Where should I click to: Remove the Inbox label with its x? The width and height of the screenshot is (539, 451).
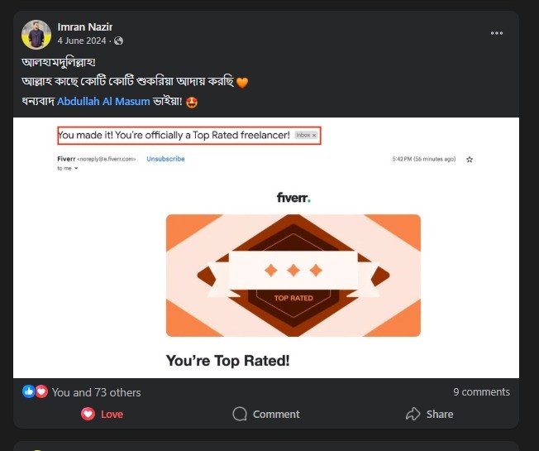click(314, 135)
